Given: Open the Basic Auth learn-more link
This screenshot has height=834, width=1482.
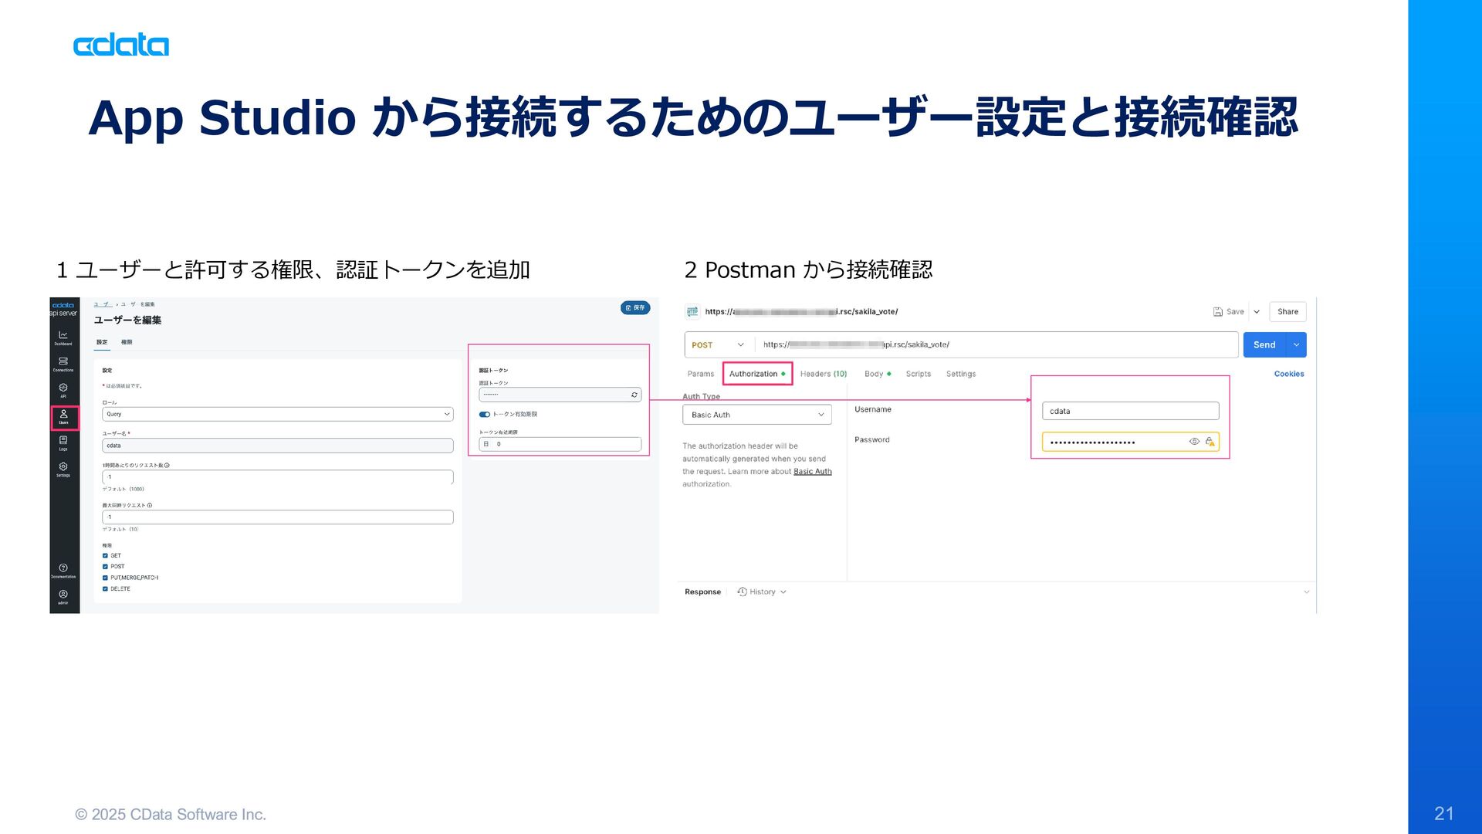Looking at the screenshot, I should click(812, 471).
